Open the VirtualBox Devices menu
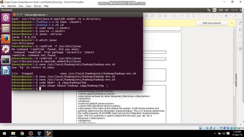244x137 pixels. tap(37, 6)
